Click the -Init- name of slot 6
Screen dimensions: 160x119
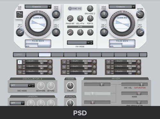75,71
